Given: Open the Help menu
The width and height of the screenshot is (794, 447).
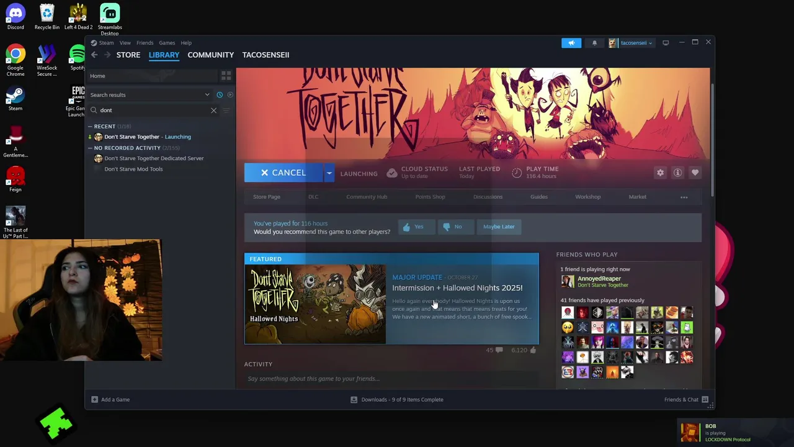Looking at the screenshot, I should pyautogui.click(x=186, y=43).
